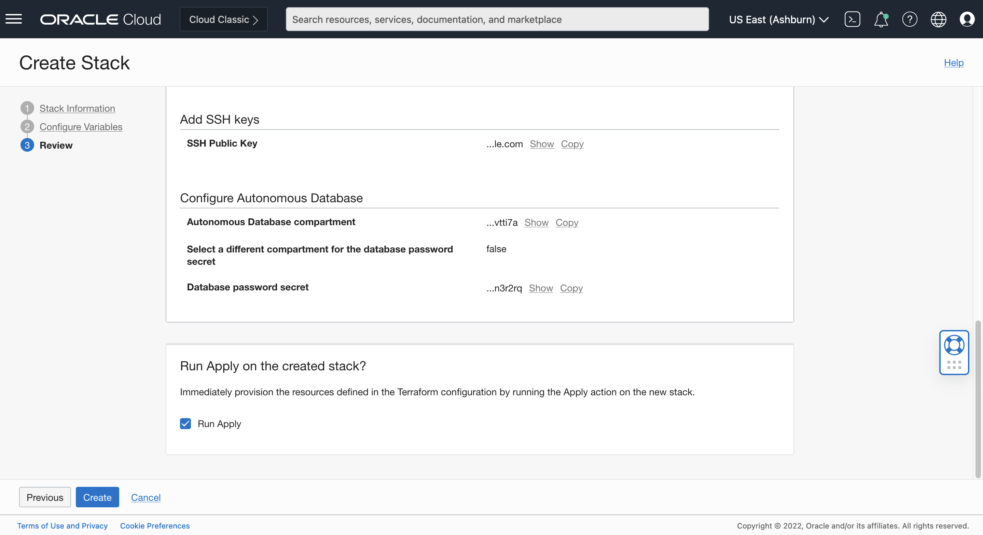
Task: Open the Cloud Classic menu
Action: (223, 19)
